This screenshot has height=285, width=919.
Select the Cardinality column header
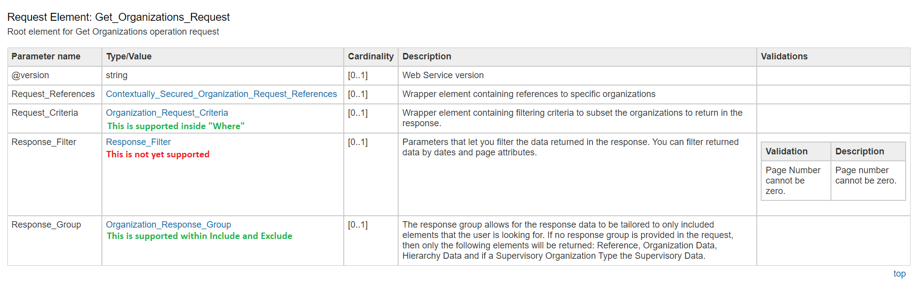370,56
